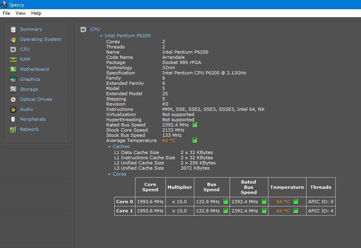The width and height of the screenshot is (361, 248).
Task: Open the File menu
Action: pyautogui.click(x=6, y=13)
